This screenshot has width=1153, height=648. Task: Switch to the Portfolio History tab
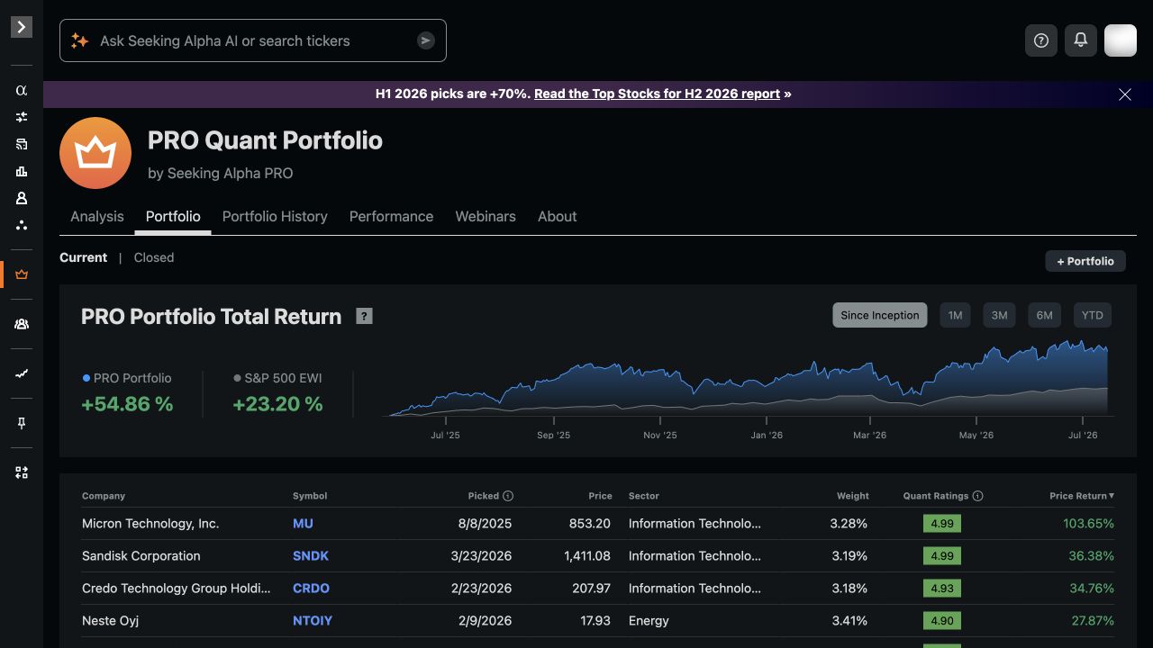275,217
